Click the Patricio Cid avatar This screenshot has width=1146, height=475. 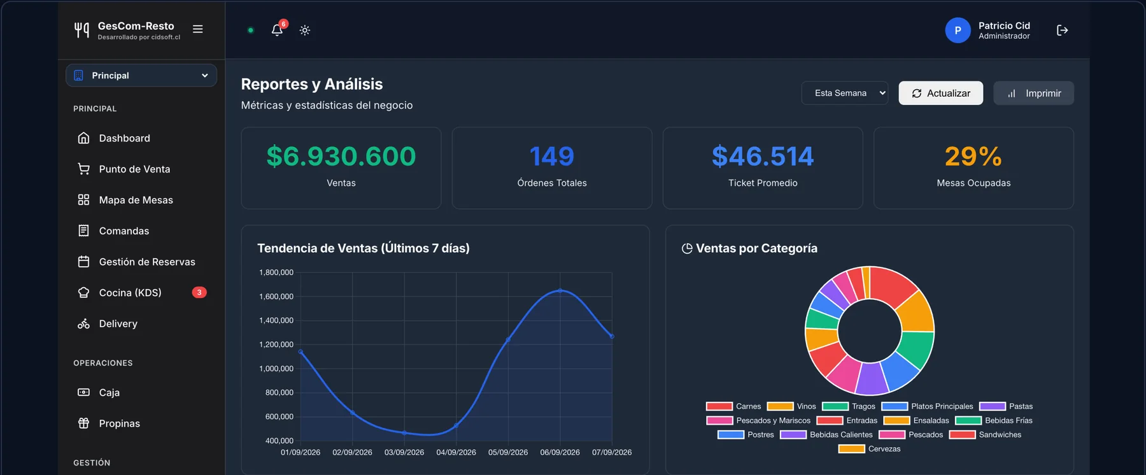click(x=958, y=30)
